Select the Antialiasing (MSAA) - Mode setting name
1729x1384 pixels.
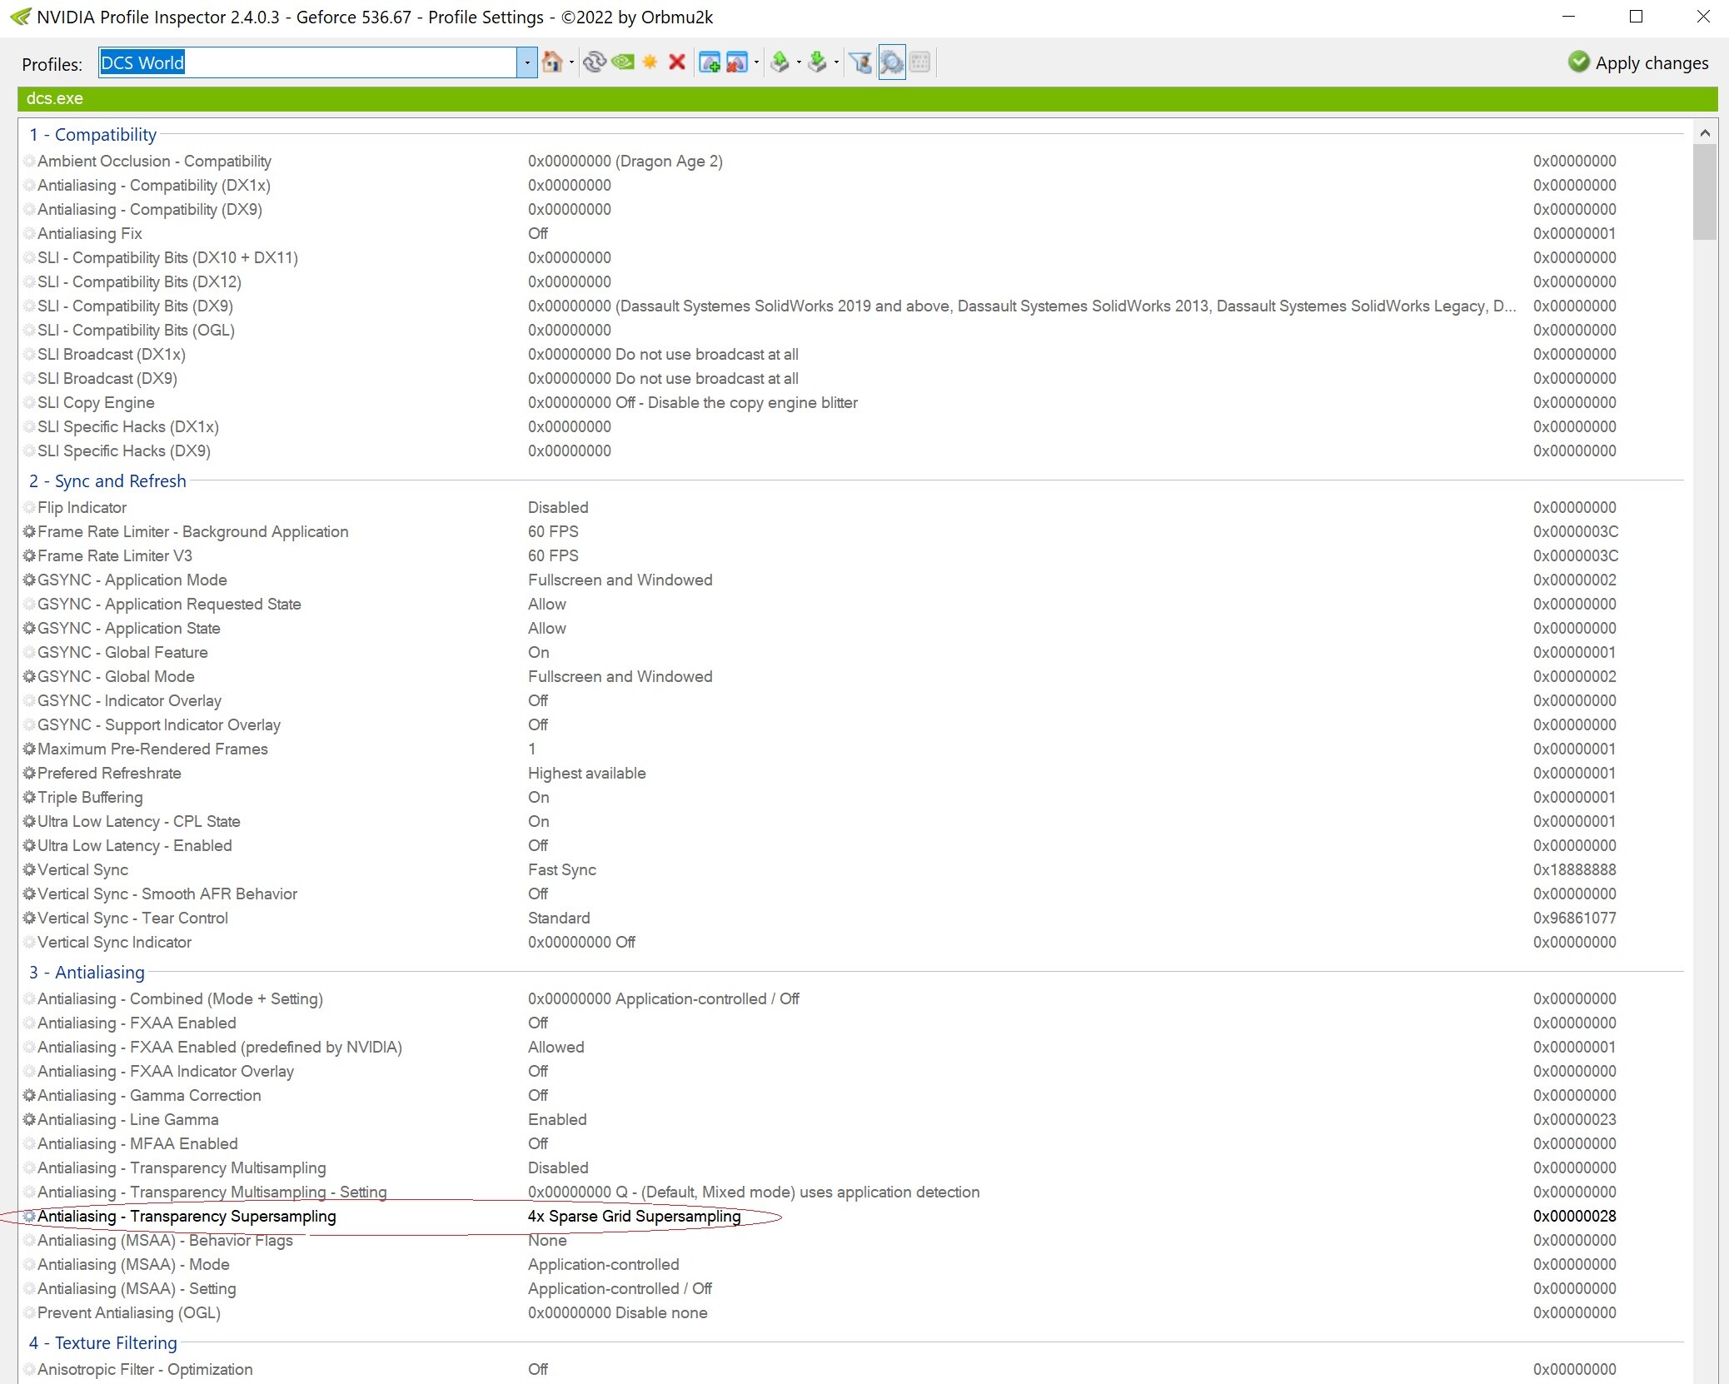[x=133, y=1264]
